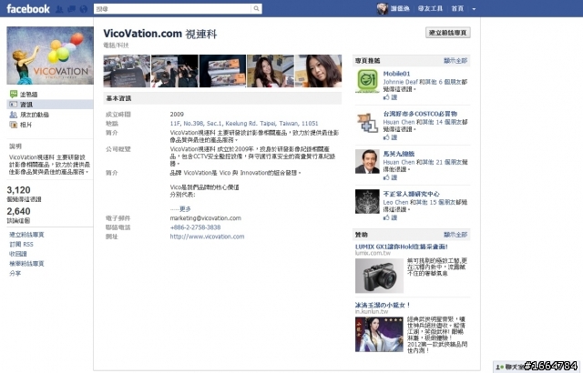Focus the Facebook search field
The image size is (583, 373).
[x=172, y=8]
